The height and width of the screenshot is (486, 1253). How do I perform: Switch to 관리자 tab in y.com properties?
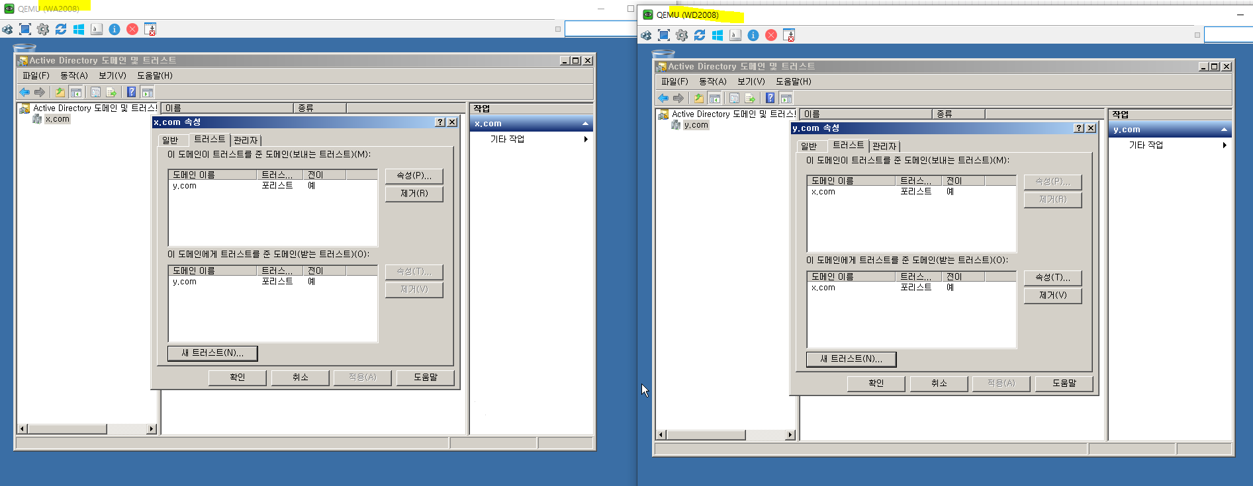pyautogui.click(x=884, y=146)
